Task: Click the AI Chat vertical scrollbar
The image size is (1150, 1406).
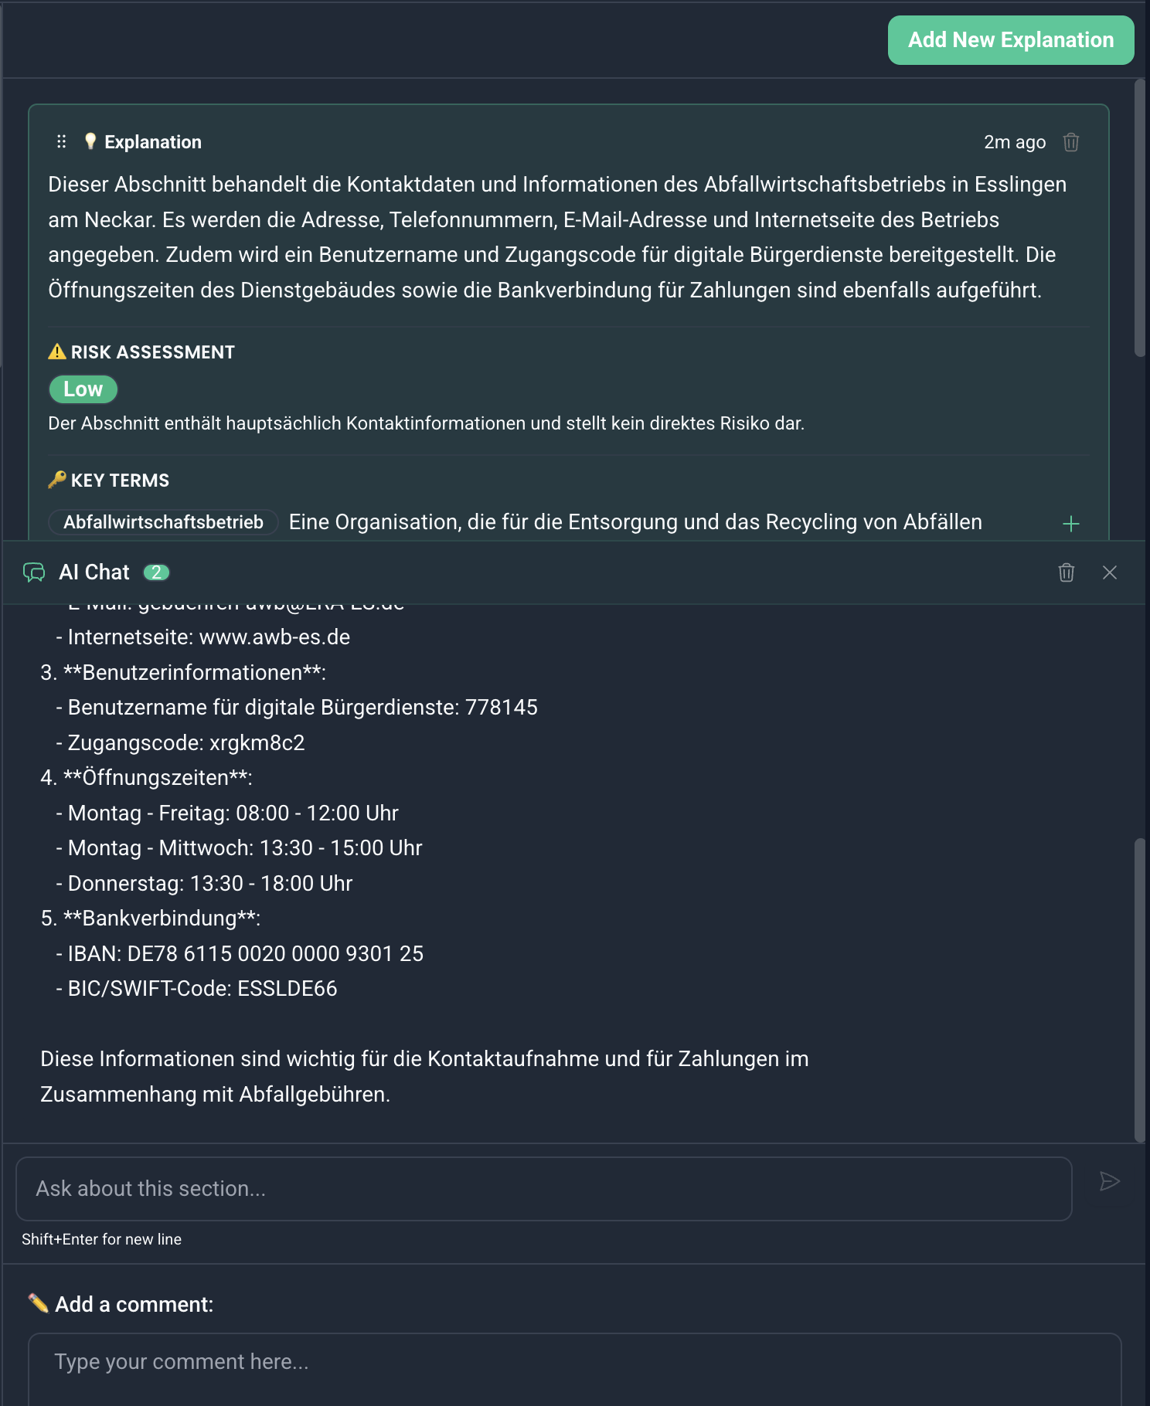Action: [1139, 990]
